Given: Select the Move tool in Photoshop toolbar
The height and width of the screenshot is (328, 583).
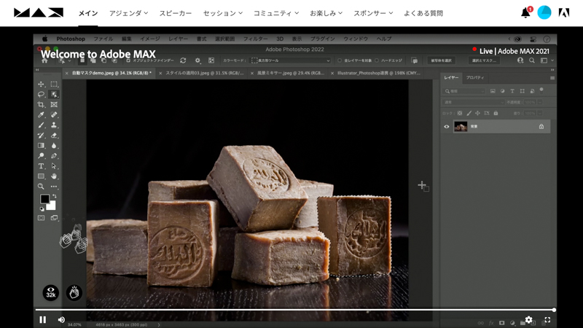Looking at the screenshot, I should click(x=41, y=84).
